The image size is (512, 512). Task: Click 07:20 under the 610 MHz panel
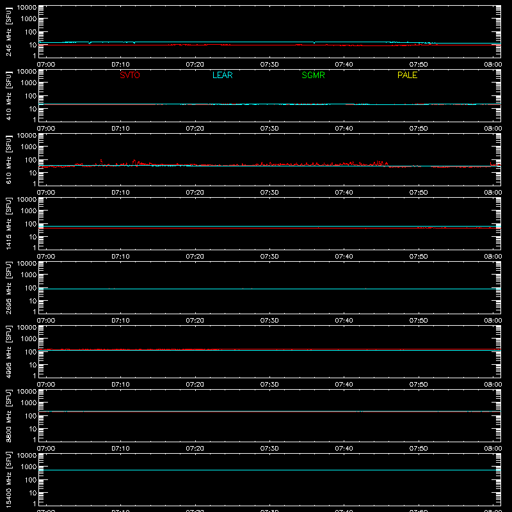tap(195, 193)
